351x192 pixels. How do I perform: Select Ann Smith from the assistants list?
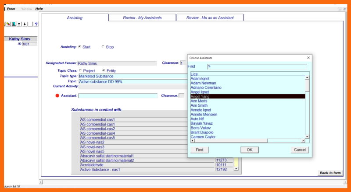[199, 105]
